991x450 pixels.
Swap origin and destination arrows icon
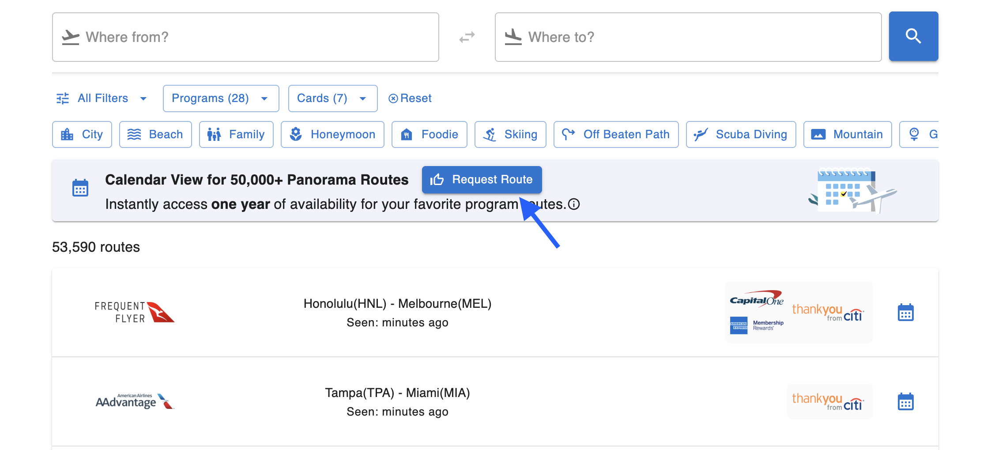467,37
